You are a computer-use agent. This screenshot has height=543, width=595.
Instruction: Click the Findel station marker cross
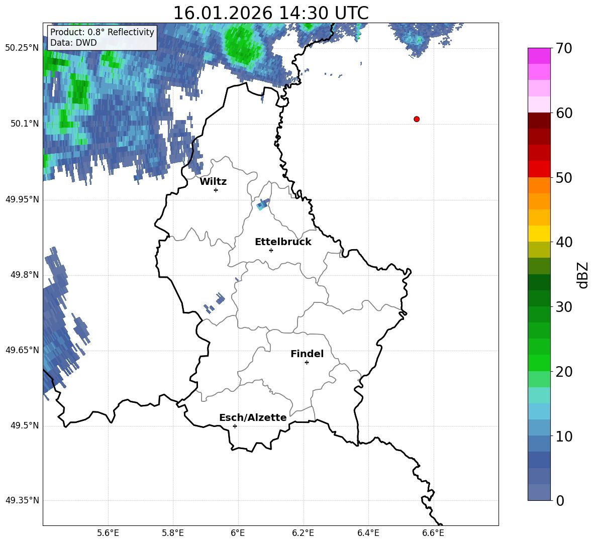click(x=307, y=363)
